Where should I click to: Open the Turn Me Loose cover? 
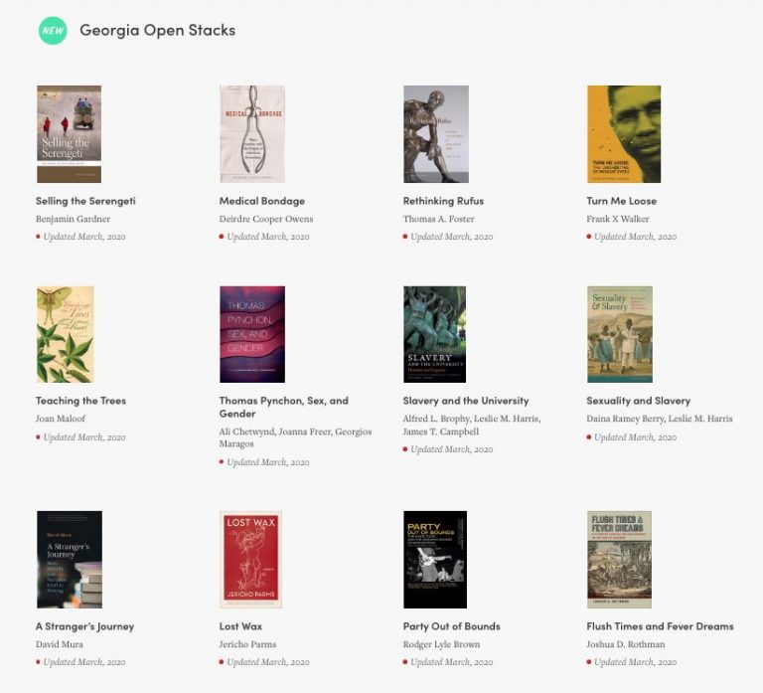624,134
